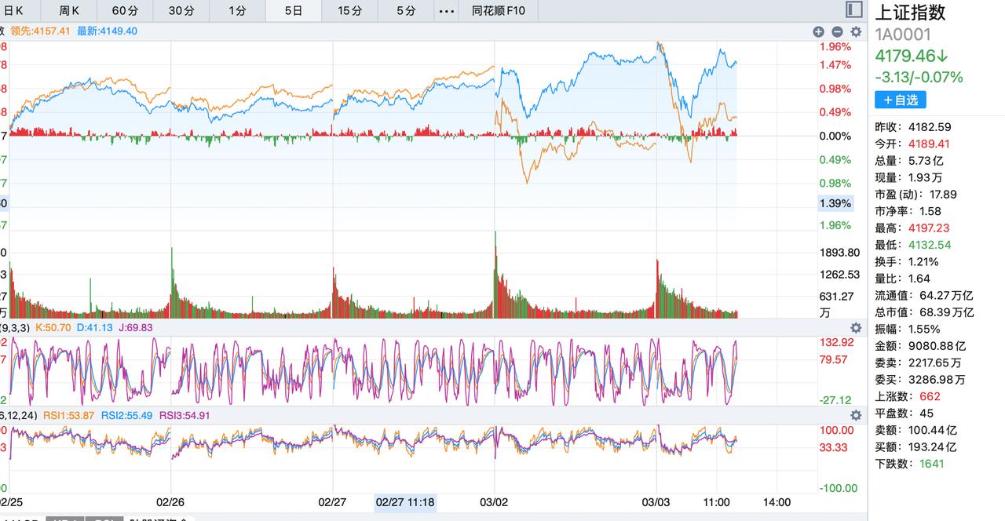Select the 1分 period tab
This screenshot has width=1005, height=521.
237,11
